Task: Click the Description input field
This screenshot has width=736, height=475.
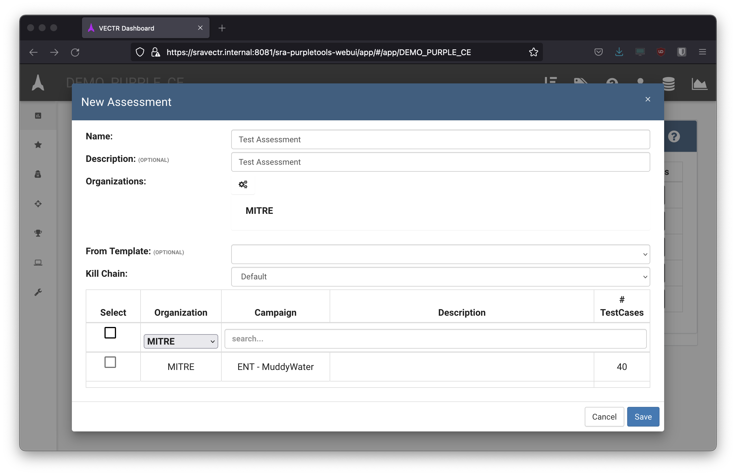Action: [440, 162]
